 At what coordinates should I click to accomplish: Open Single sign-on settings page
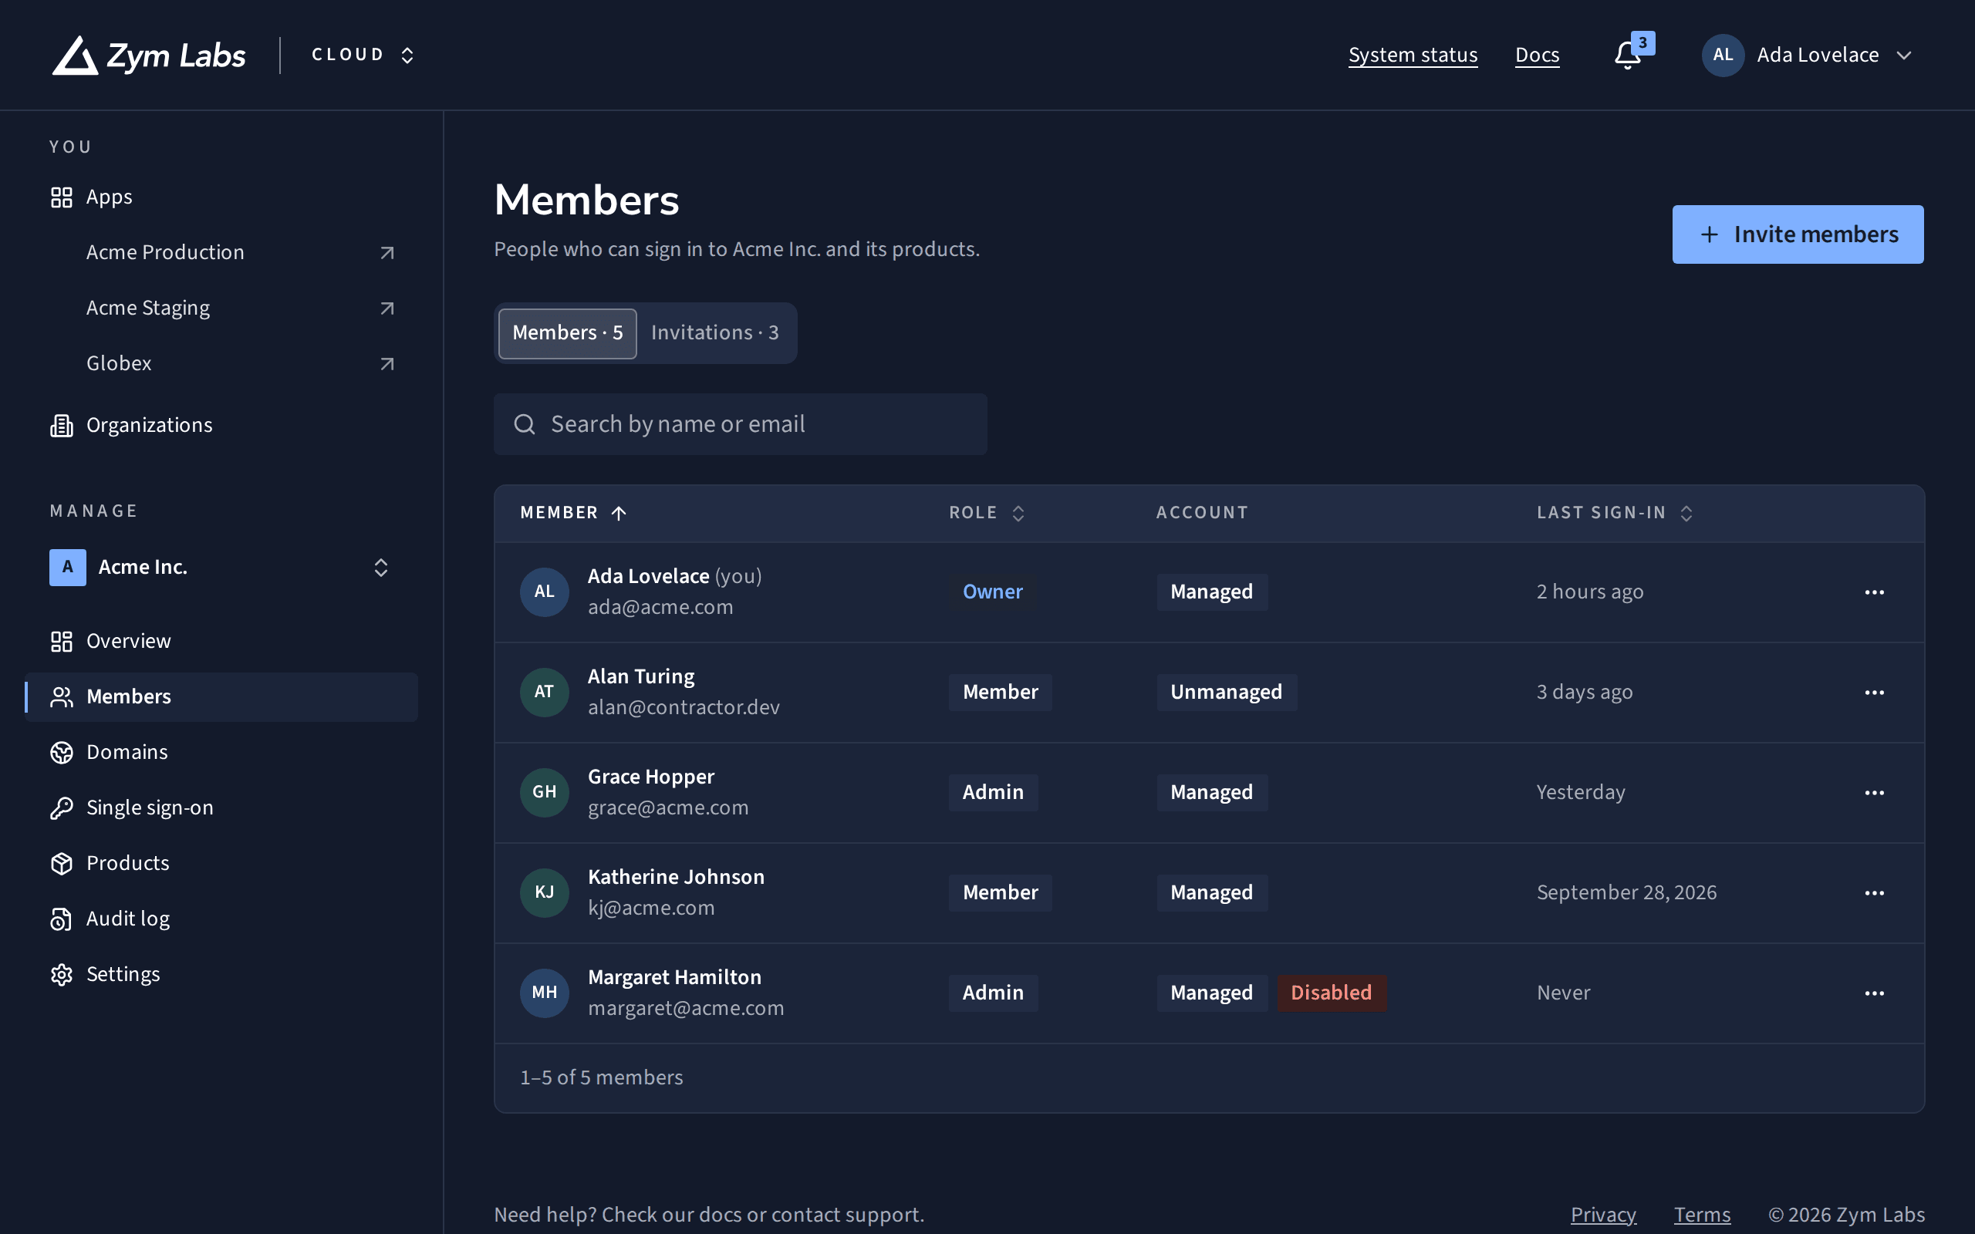221,808
